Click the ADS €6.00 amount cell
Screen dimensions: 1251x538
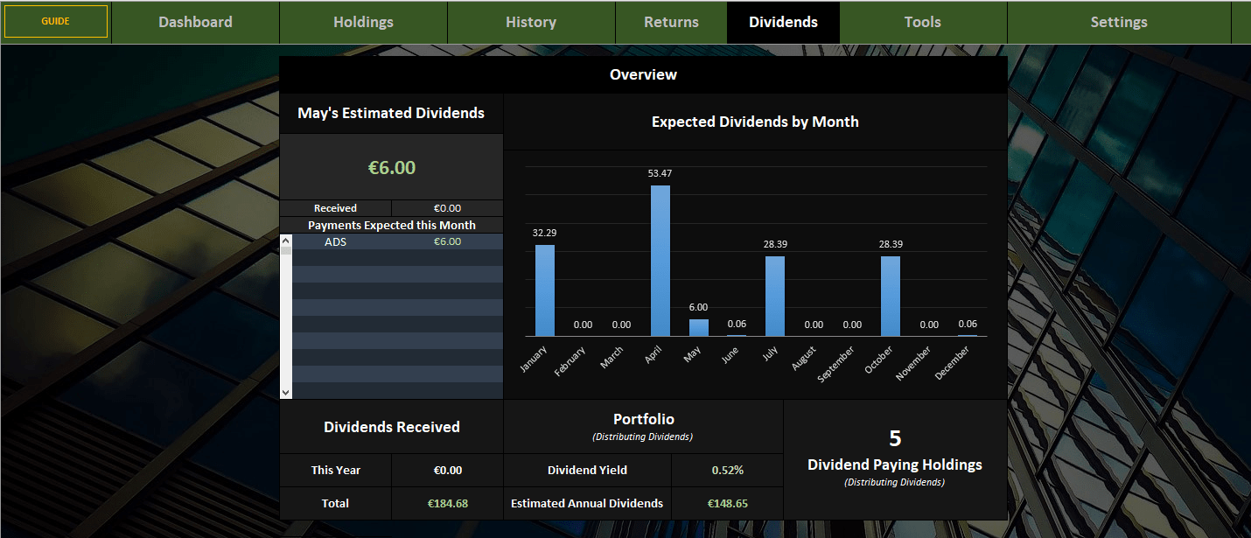pyautogui.click(x=447, y=241)
